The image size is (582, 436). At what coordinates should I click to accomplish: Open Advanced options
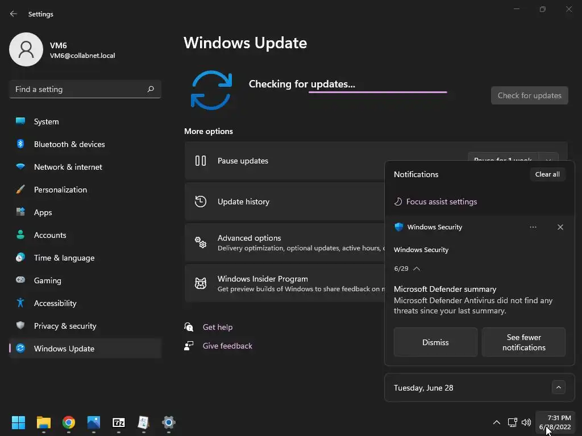tap(285, 242)
